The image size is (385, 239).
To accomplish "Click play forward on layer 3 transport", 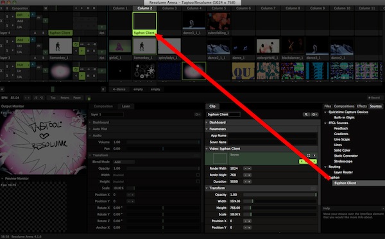I will click(x=81, y=51).
